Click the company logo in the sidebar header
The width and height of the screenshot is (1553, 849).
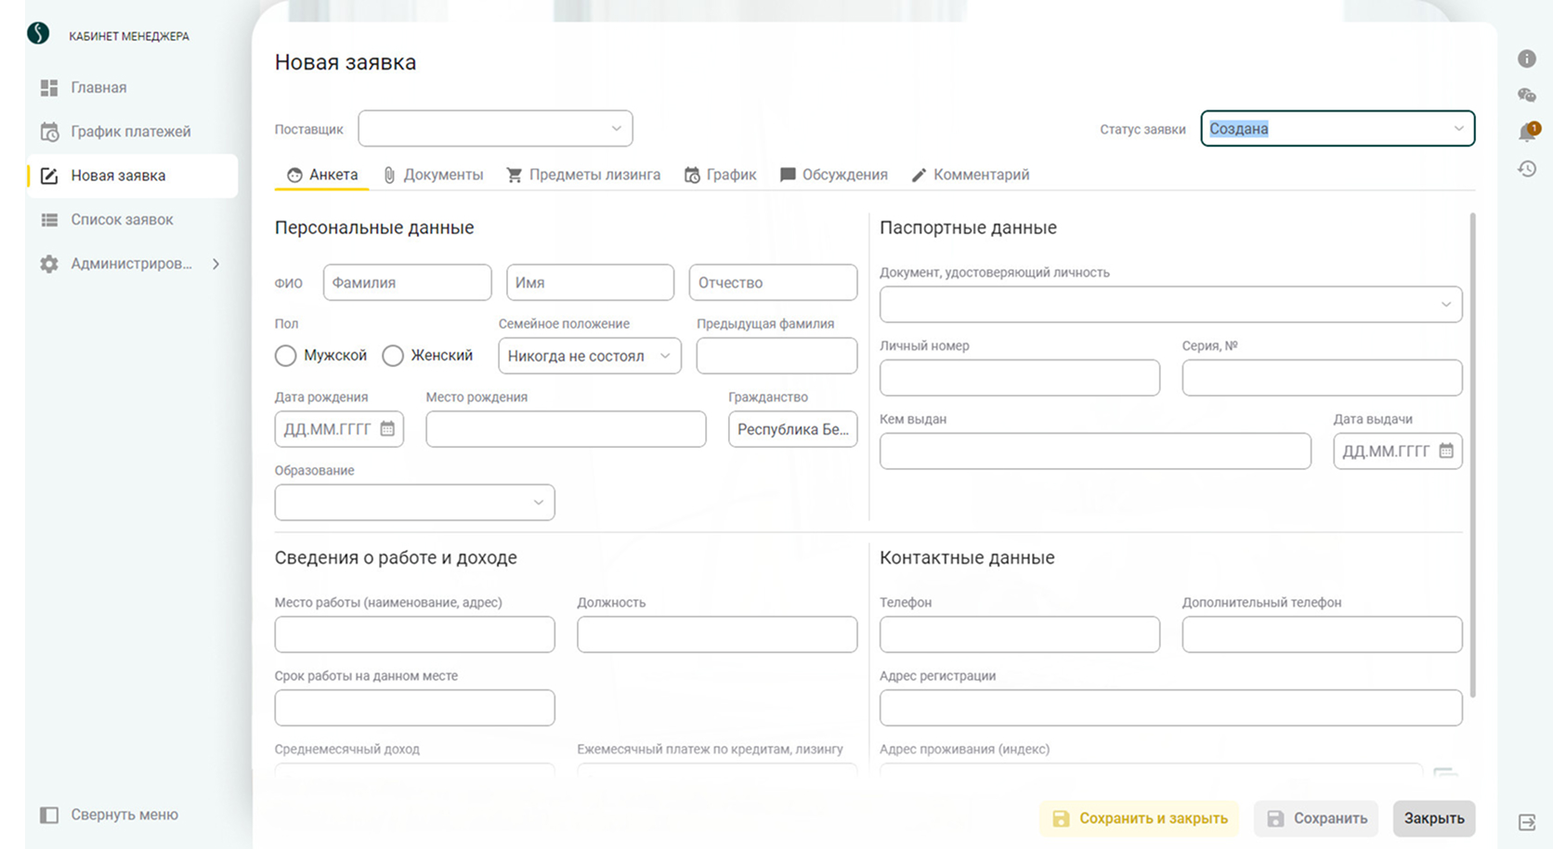pyautogui.click(x=38, y=33)
